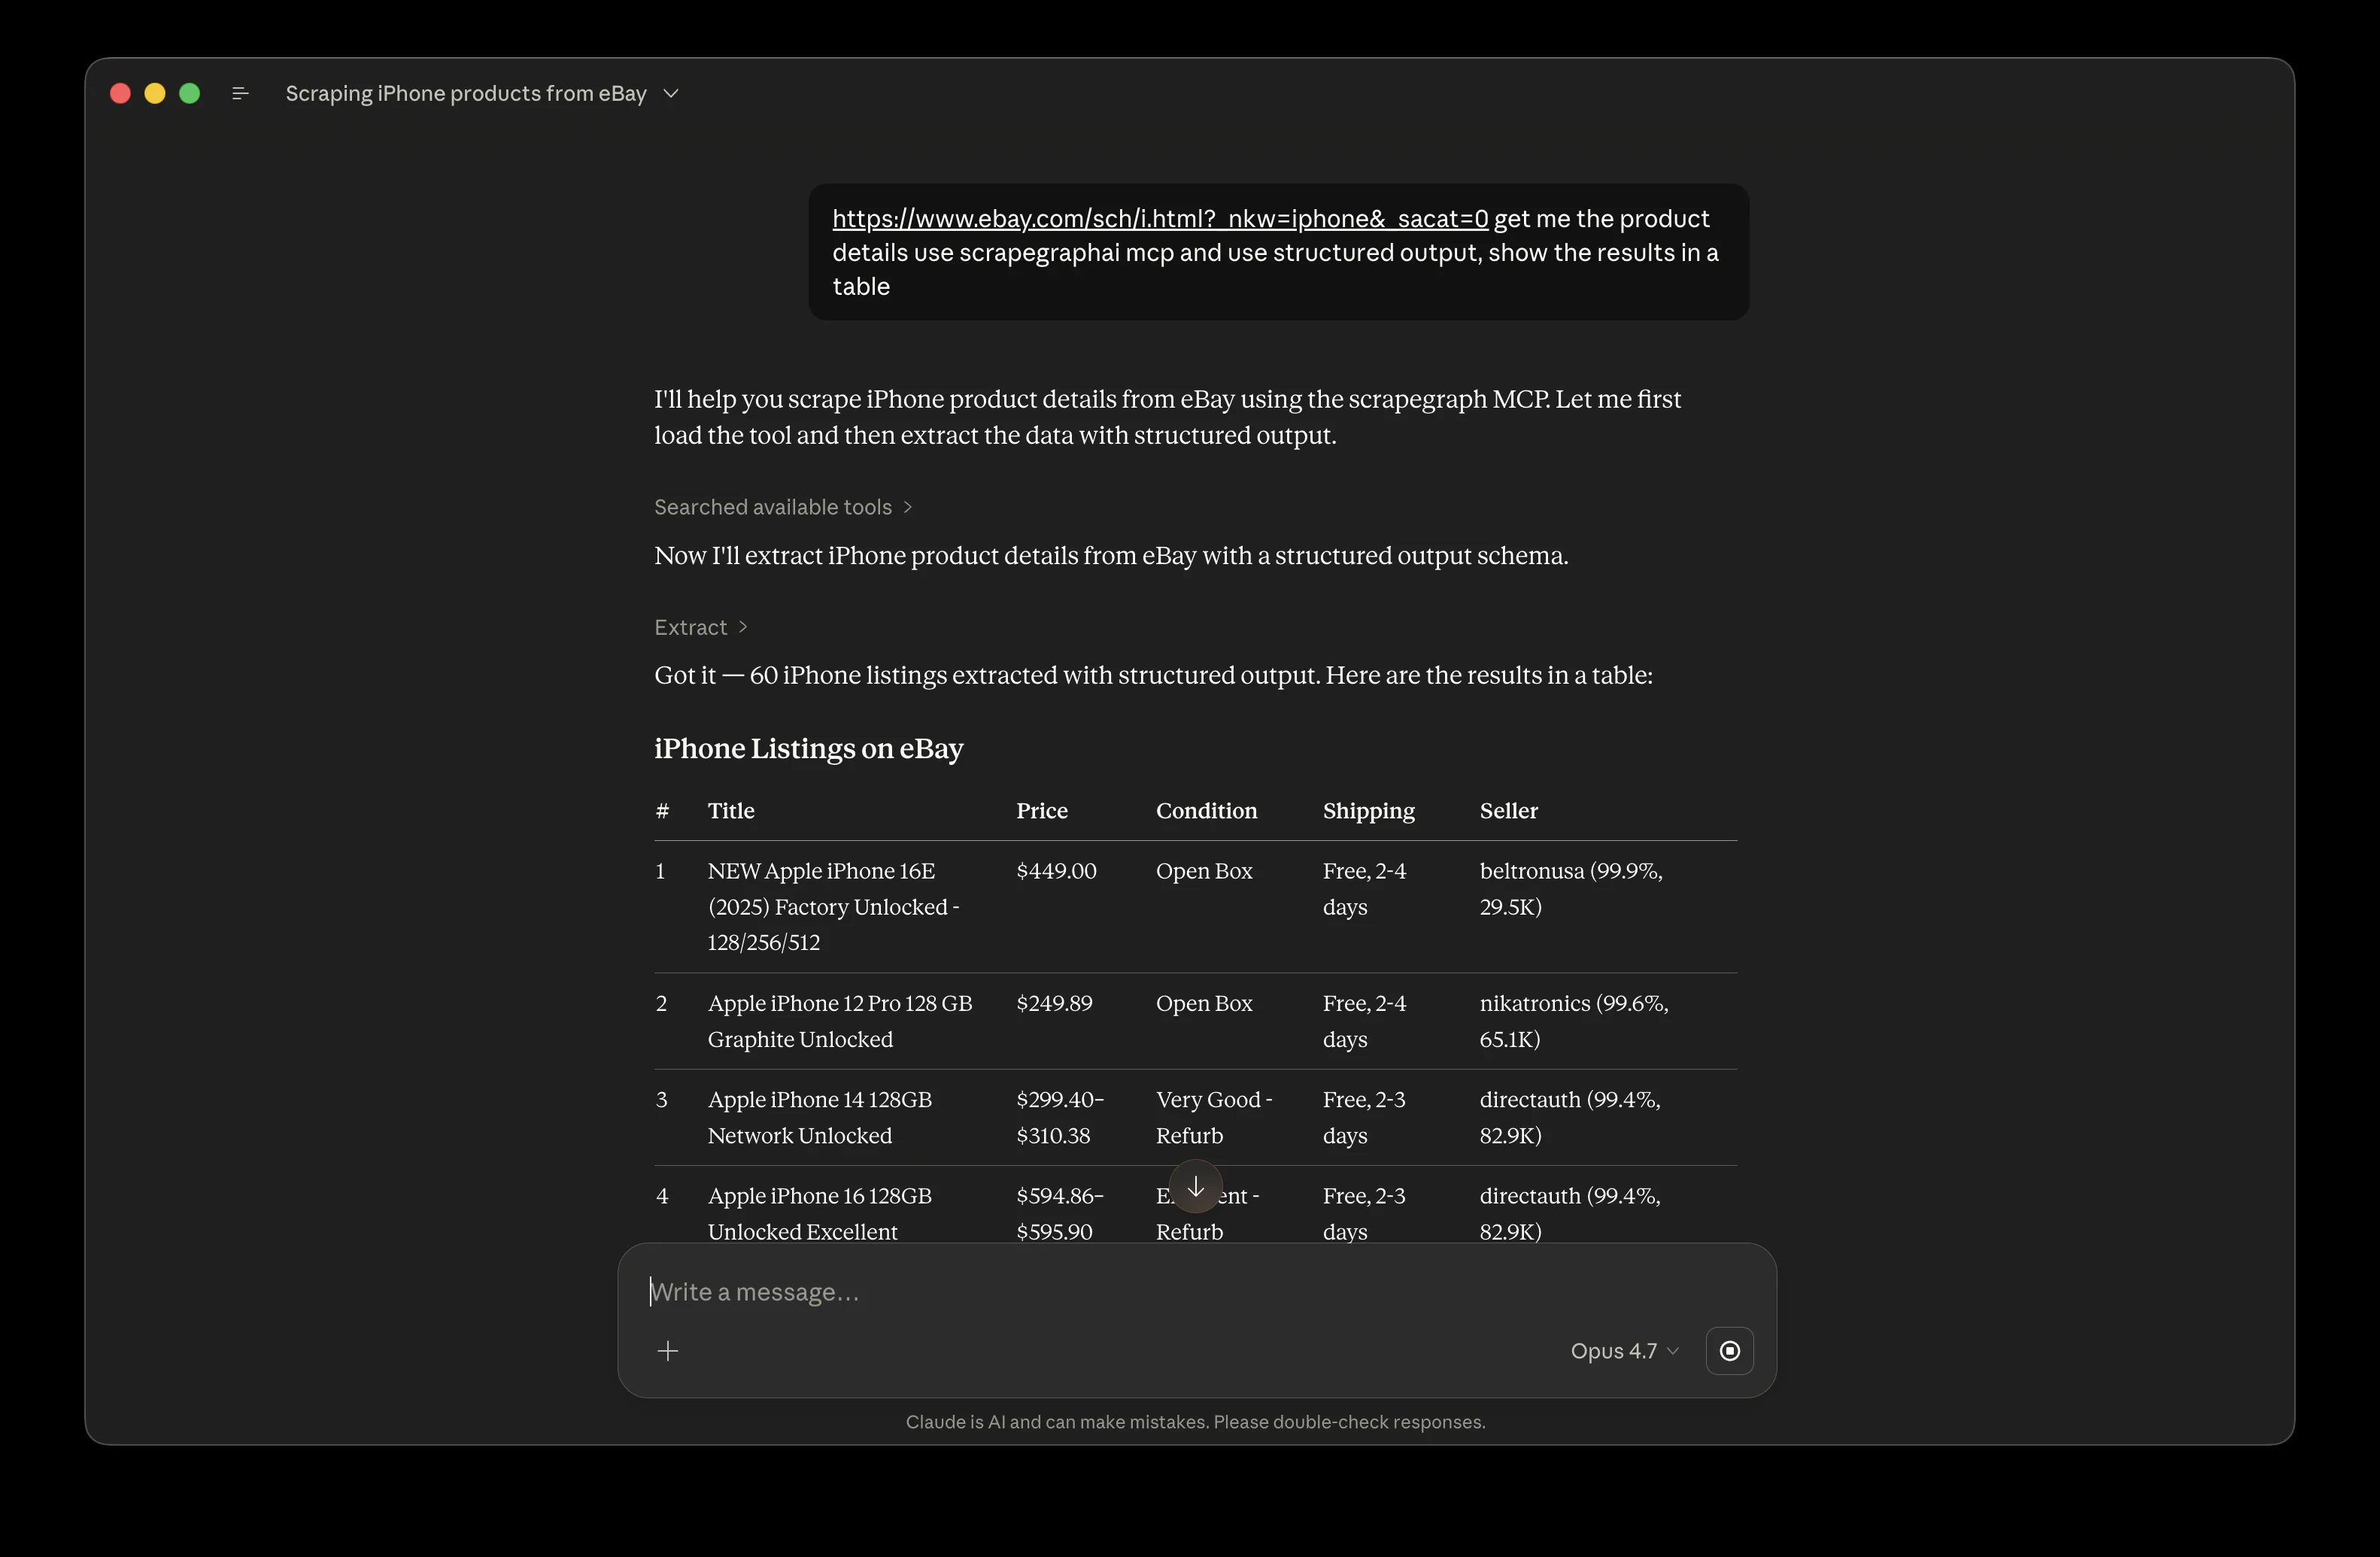Click the $449.00 price cell
Screen dimensions: 2380x1557
click(x=1056, y=871)
